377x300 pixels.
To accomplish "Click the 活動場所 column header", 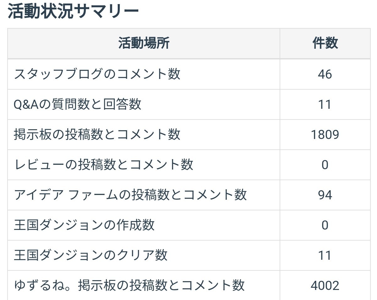I will pyautogui.click(x=144, y=43).
